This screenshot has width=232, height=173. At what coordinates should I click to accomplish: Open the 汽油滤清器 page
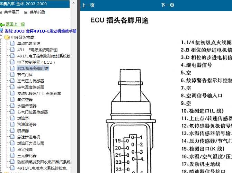point(27,124)
